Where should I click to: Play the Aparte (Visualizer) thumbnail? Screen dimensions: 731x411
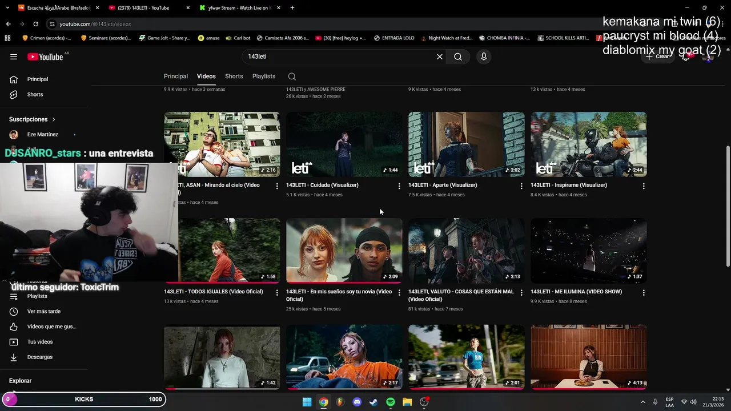[x=467, y=144]
